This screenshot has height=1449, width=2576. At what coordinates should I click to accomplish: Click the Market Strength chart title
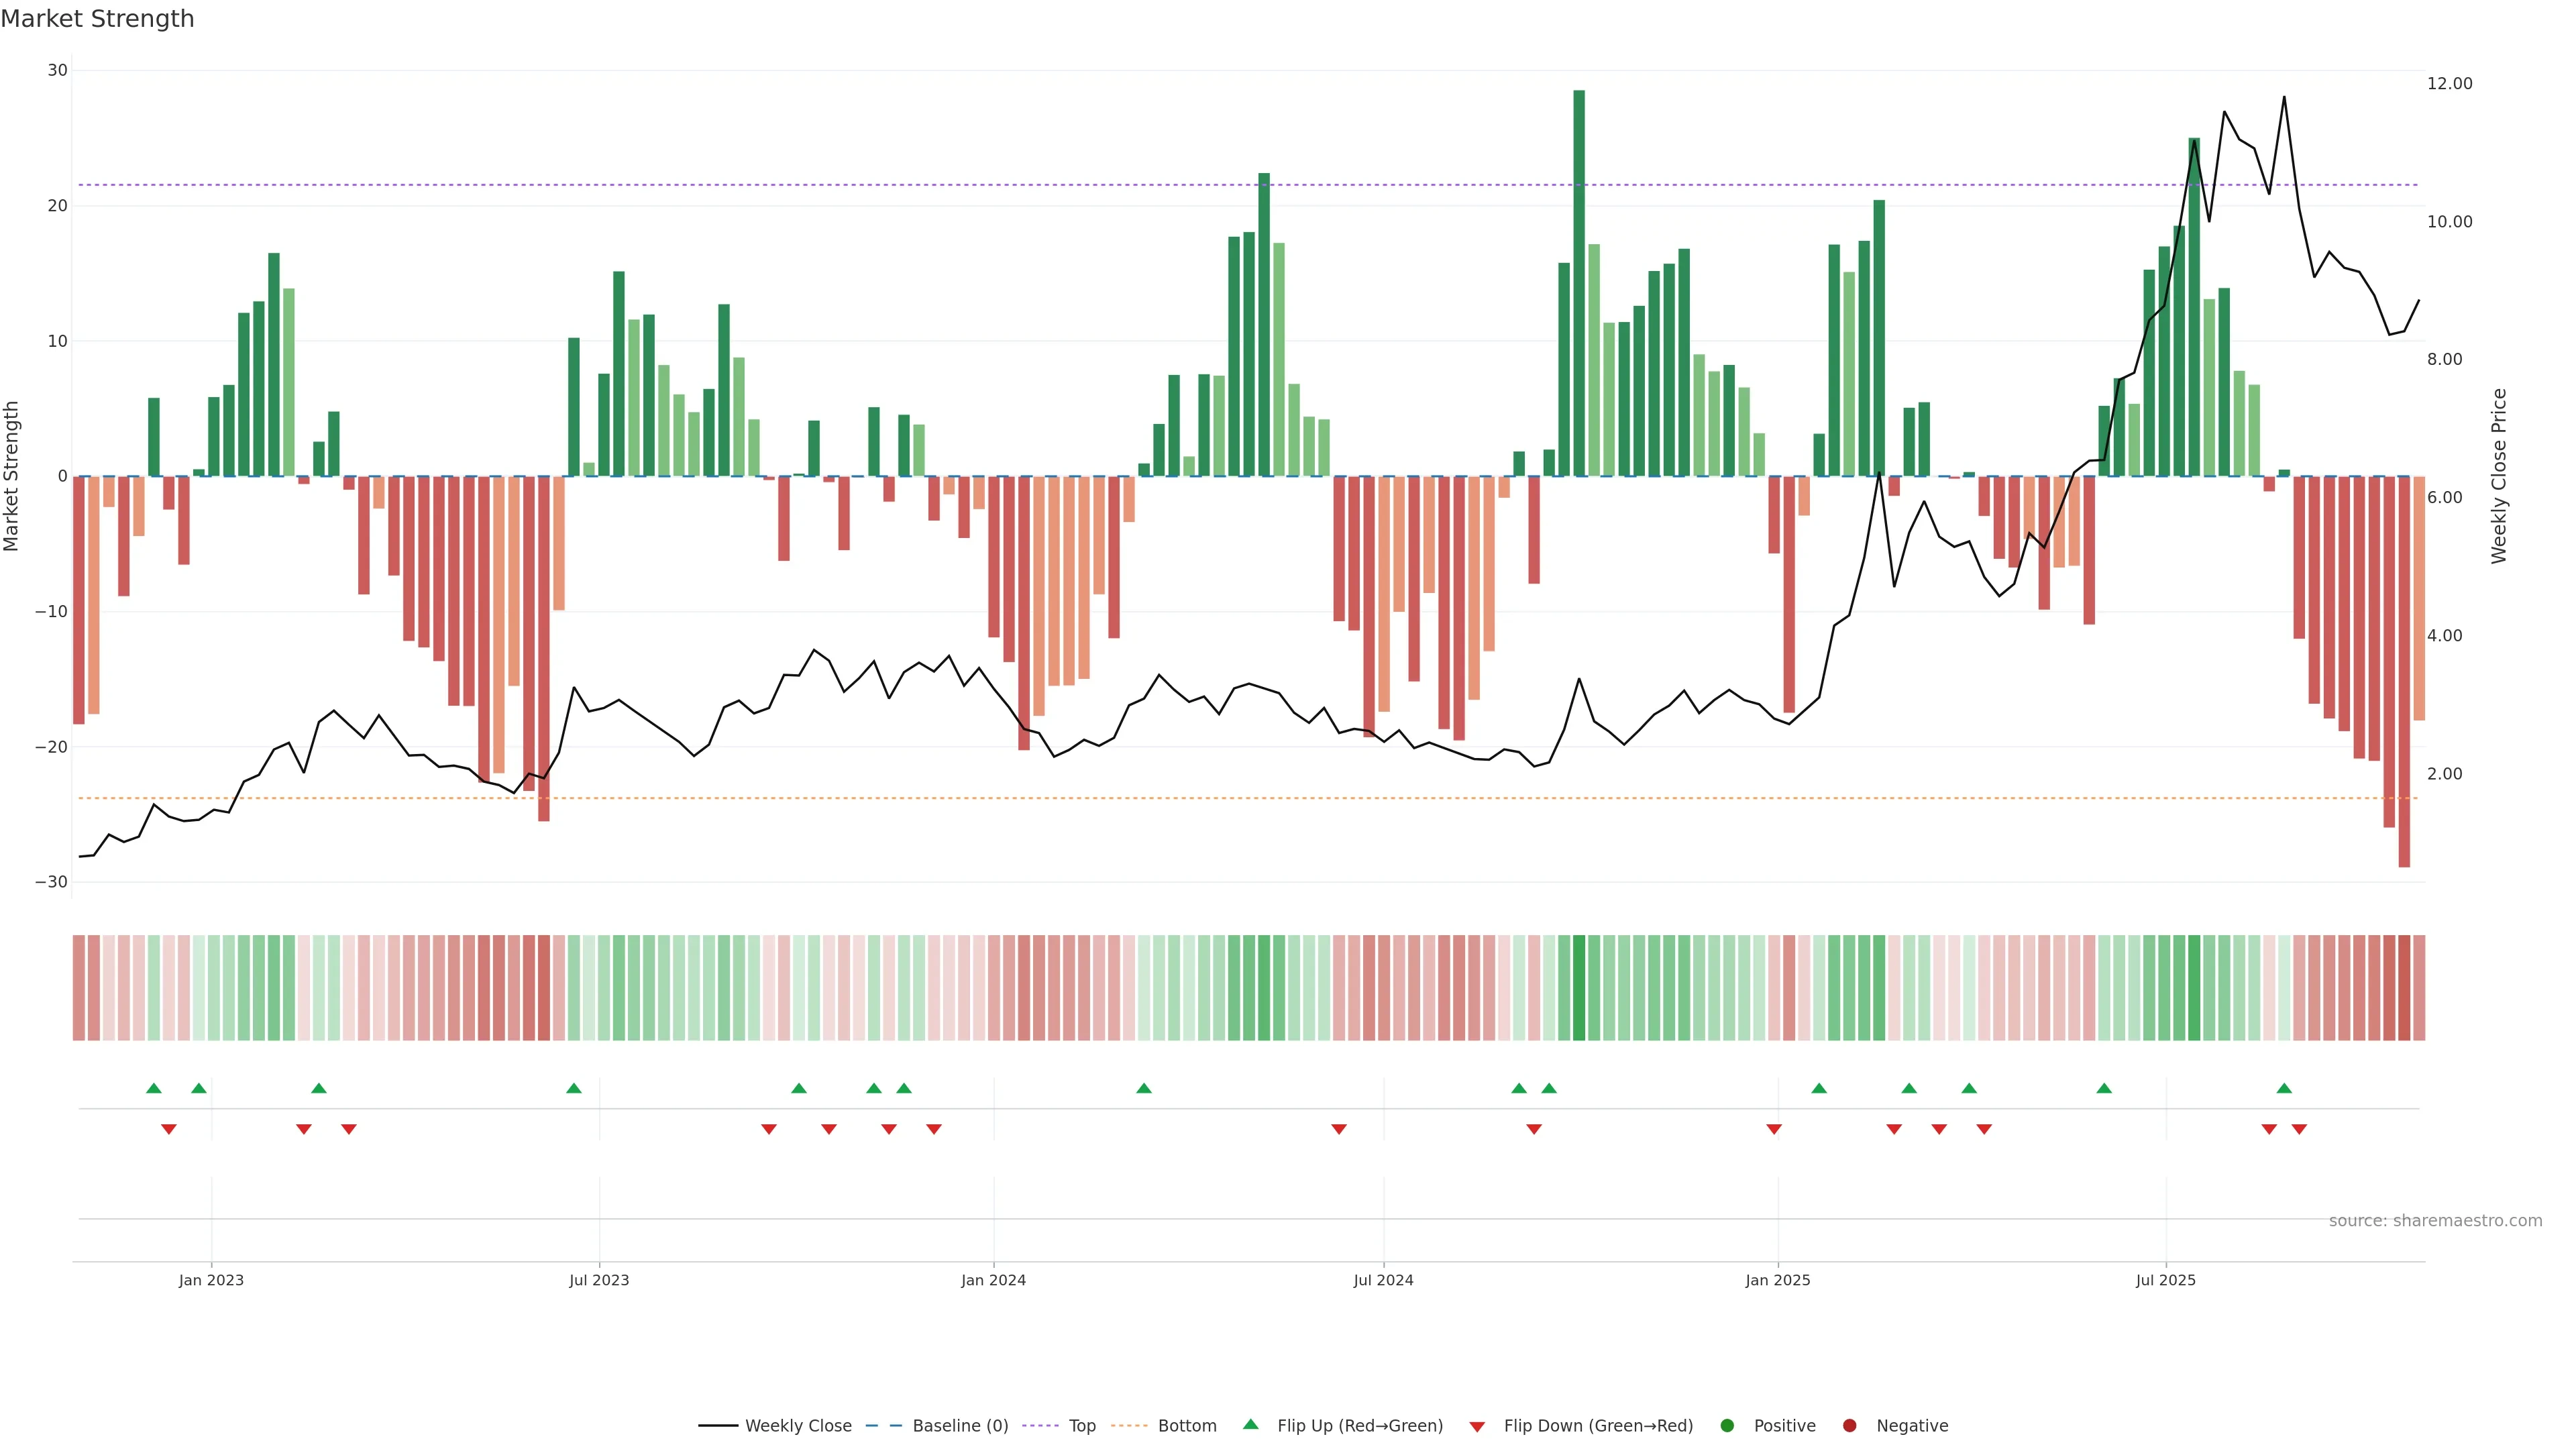[97, 19]
